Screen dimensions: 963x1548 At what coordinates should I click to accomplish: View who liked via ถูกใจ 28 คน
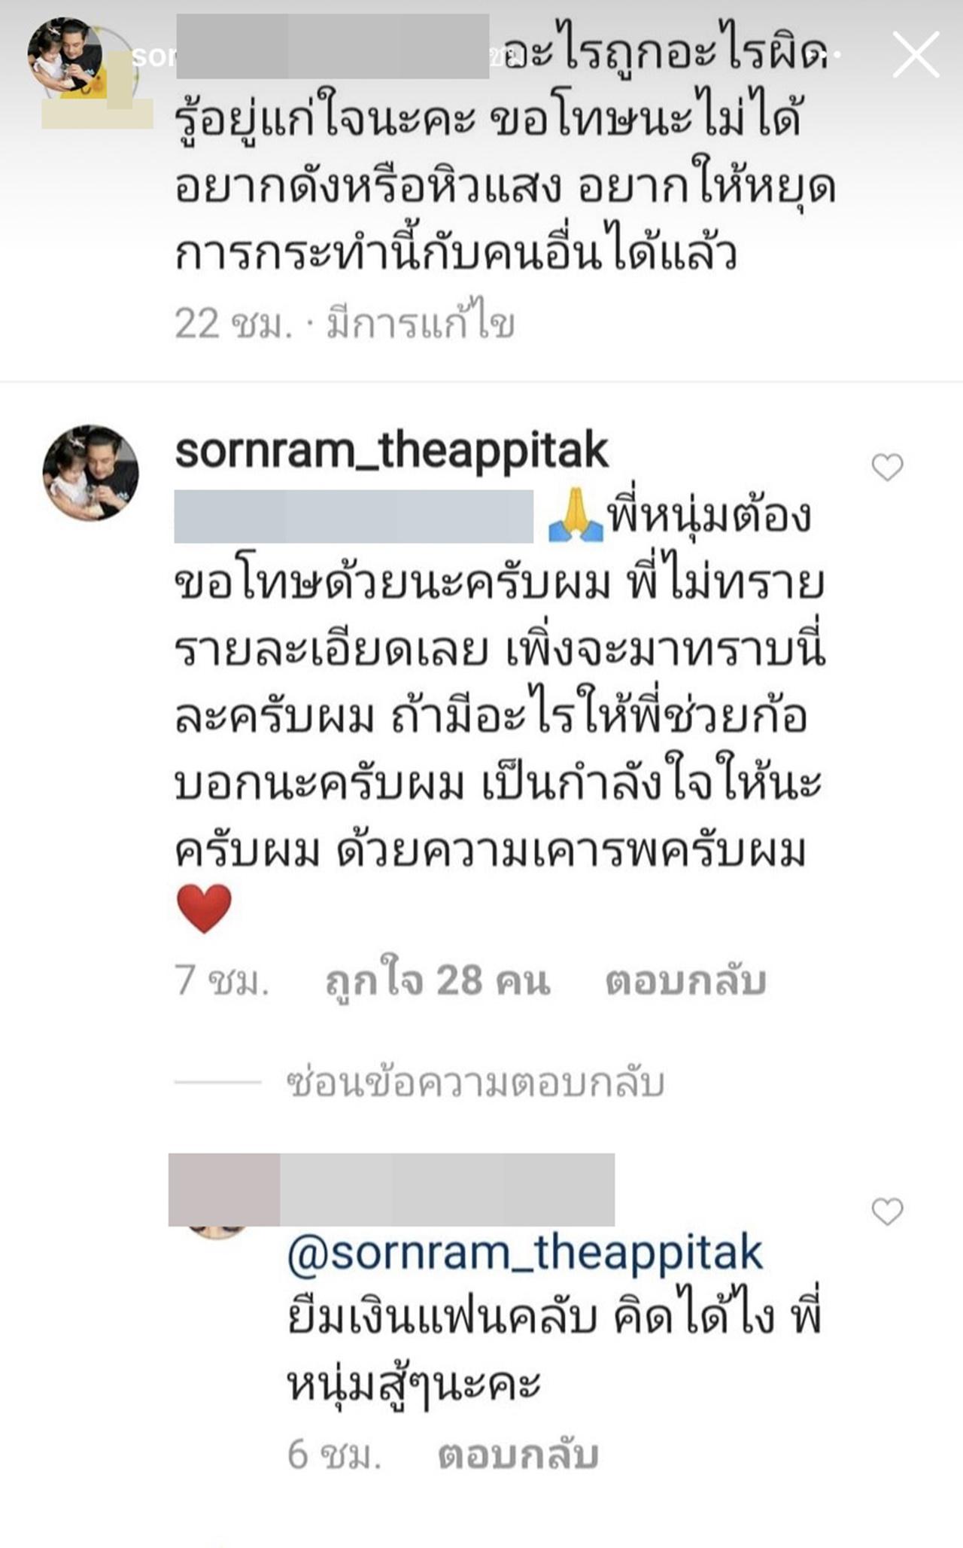click(438, 981)
